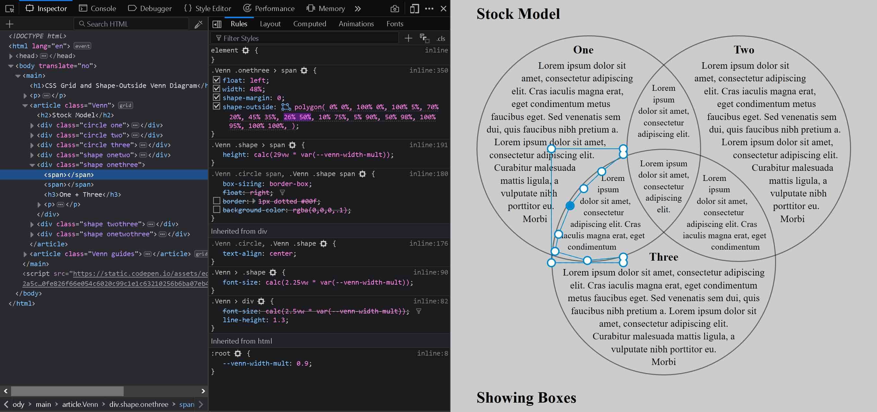Select div.shape.onethree breadcrumb

tap(139, 404)
